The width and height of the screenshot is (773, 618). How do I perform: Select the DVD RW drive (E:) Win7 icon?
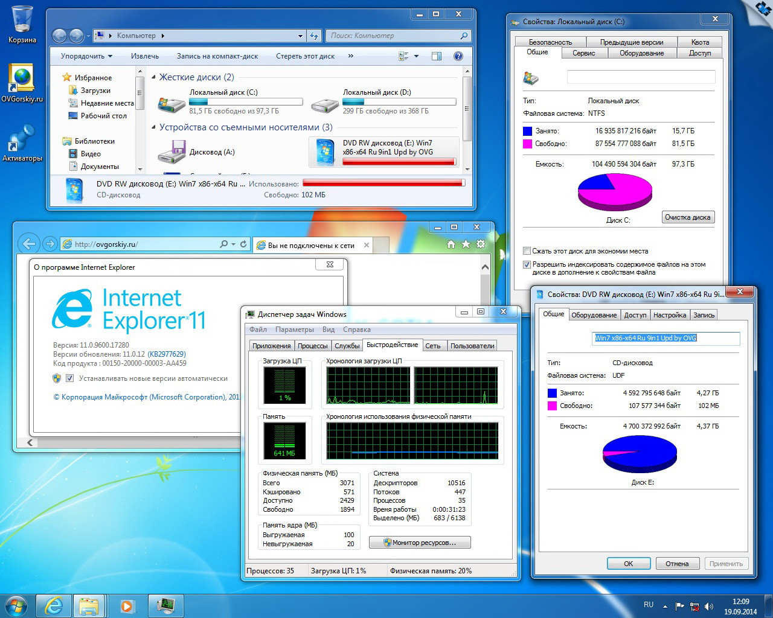coord(324,152)
